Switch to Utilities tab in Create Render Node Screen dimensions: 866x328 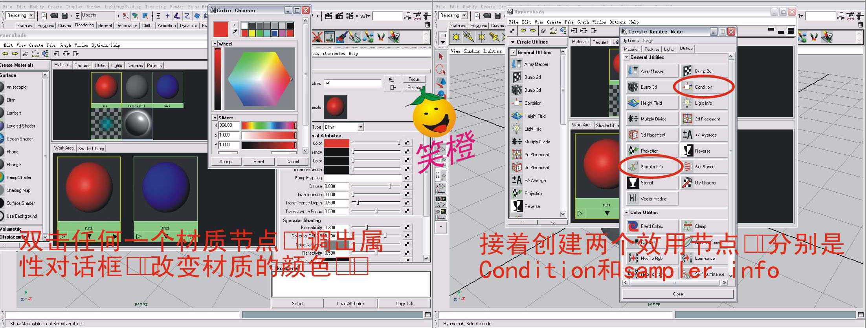[x=686, y=49]
